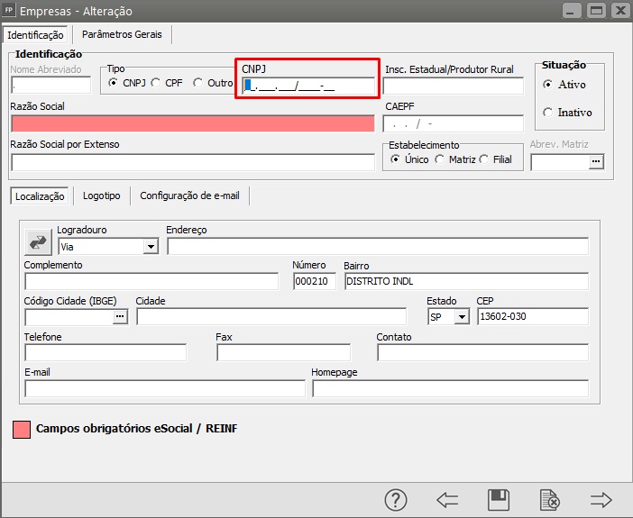Viewport: 633px width, 518px height.
Task: Click the cancel document icon
Action: (x=549, y=499)
